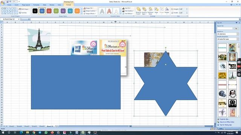Apply the blue shape style swatch
The image size is (241, 135).
(42, 11)
